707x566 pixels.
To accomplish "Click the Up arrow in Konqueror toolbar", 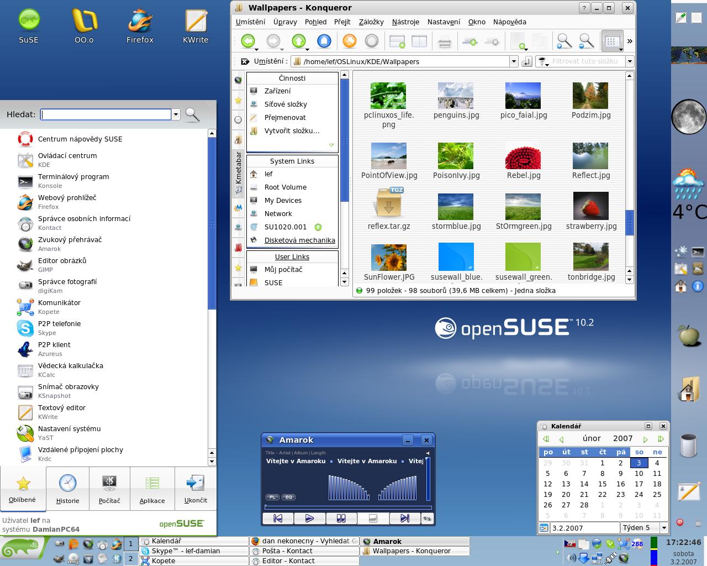I will coord(298,41).
